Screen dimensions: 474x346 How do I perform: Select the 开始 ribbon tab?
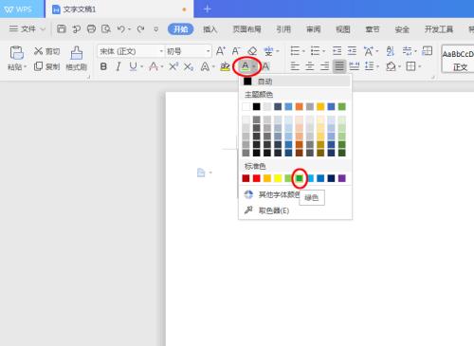[x=180, y=29]
